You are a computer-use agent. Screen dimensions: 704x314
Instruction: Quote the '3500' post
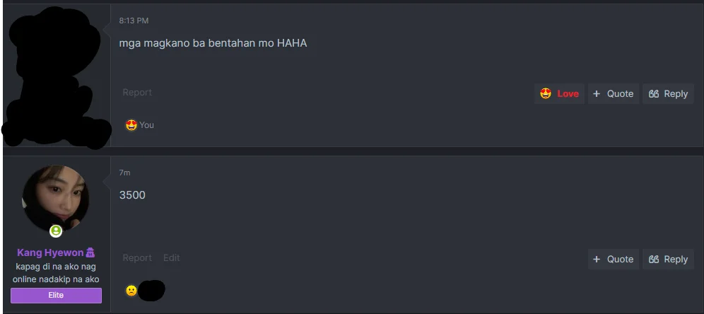614,260
